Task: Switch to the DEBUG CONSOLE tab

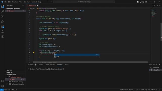Action: pos(50,65)
